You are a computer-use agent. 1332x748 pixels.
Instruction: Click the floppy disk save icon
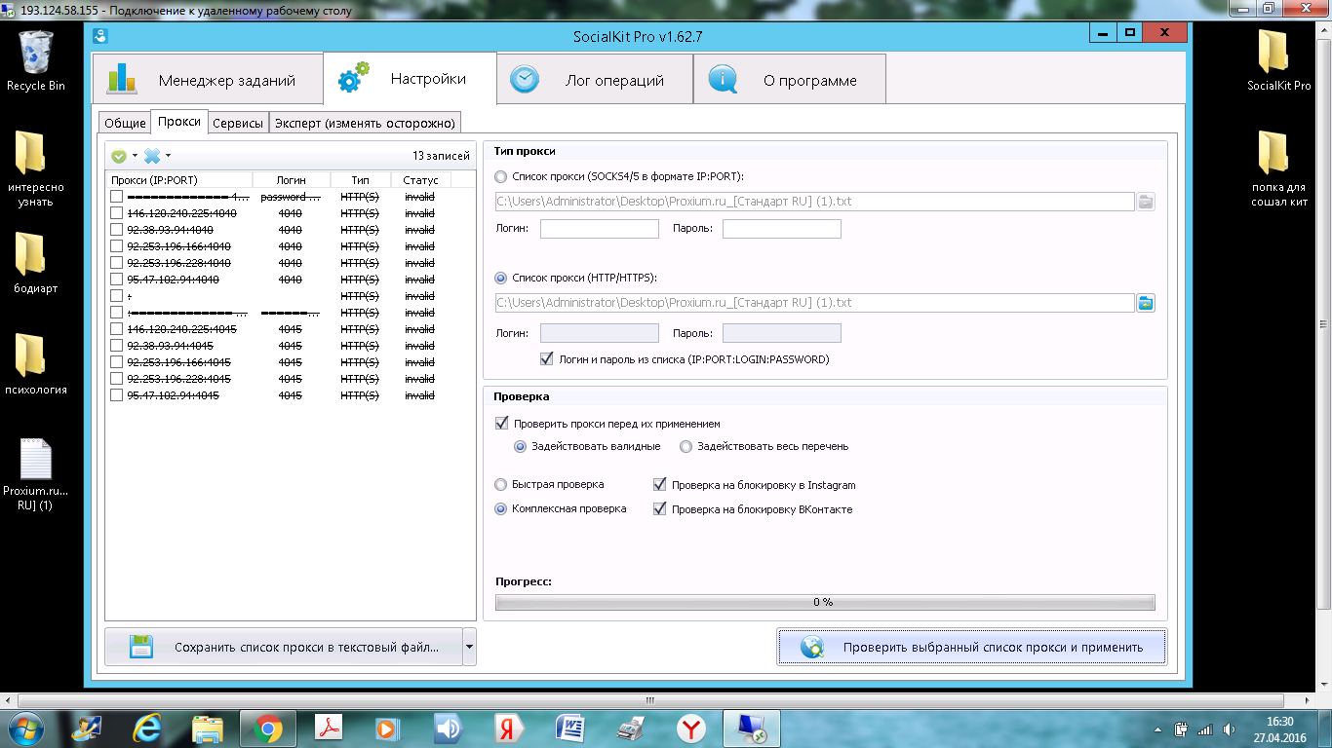pyautogui.click(x=140, y=647)
